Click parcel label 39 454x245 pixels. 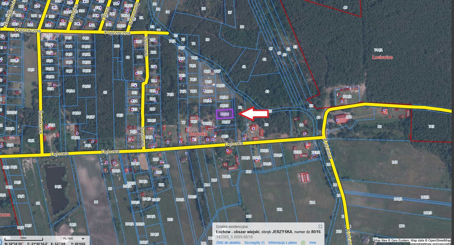207,39
